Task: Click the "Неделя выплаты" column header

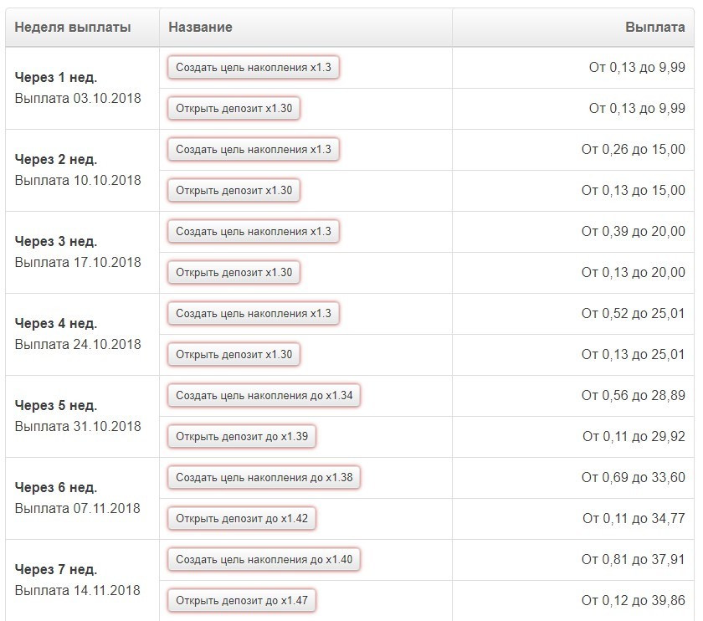Action: click(73, 28)
